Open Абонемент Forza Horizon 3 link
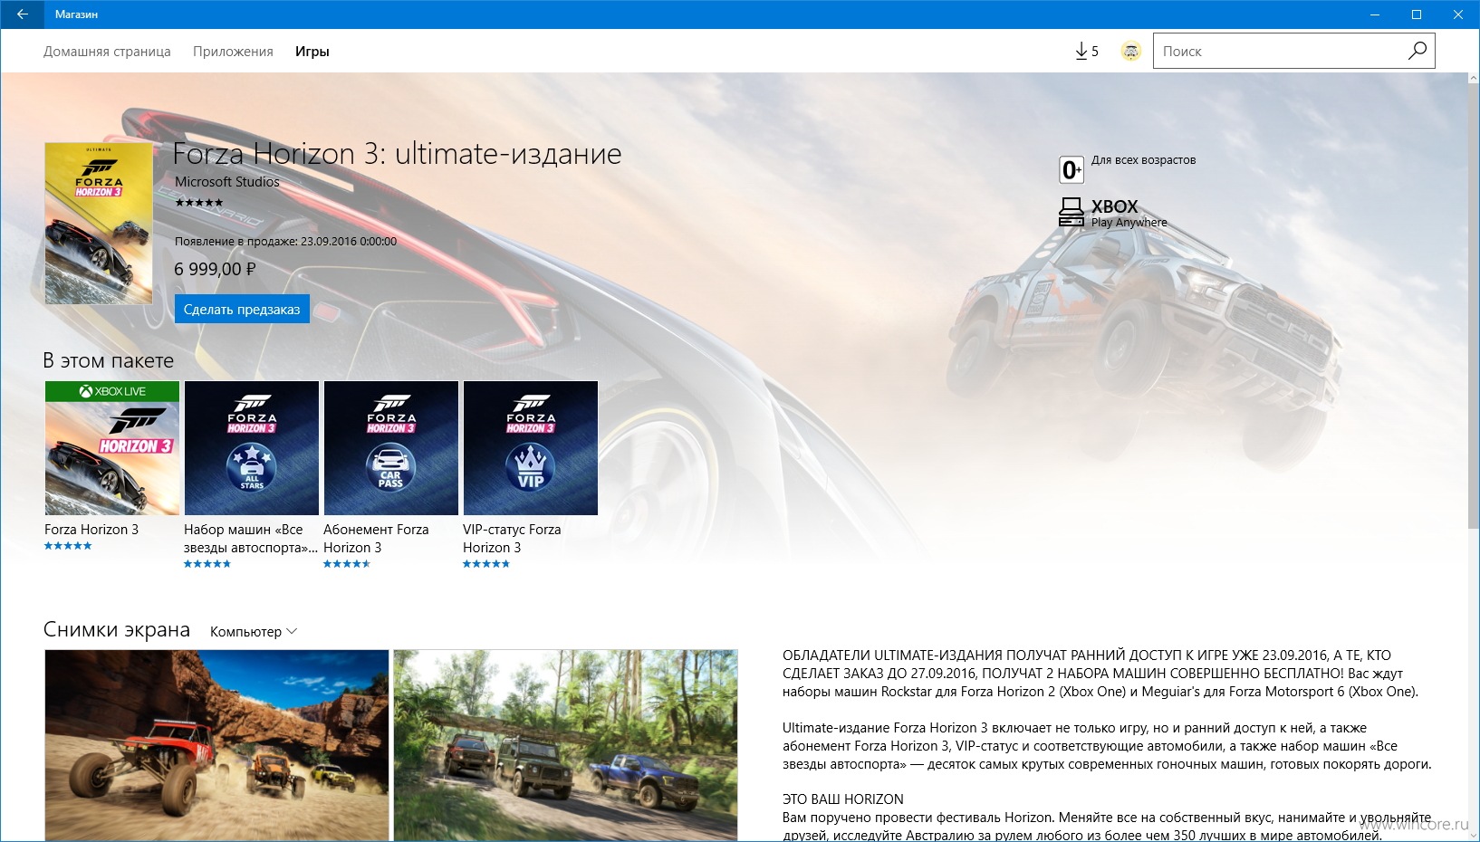Viewport: 1480px width, 842px height. coord(376,539)
